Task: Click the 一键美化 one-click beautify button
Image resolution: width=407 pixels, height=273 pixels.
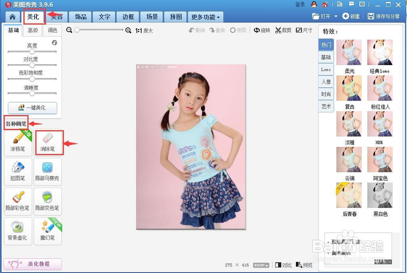Action: point(32,108)
